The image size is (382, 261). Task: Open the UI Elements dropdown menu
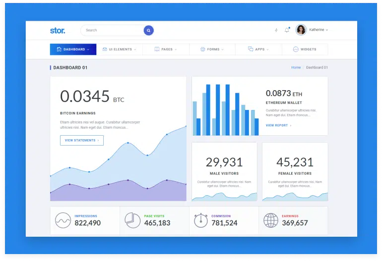pyautogui.click(x=120, y=50)
